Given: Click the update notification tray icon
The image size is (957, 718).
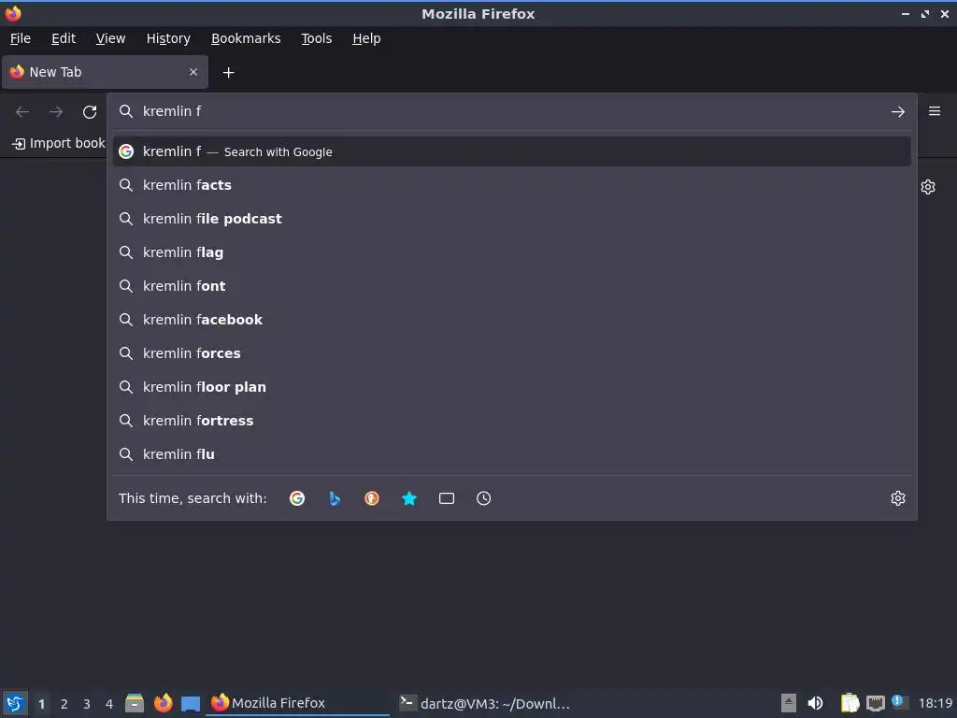Looking at the screenshot, I should click(x=898, y=701).
